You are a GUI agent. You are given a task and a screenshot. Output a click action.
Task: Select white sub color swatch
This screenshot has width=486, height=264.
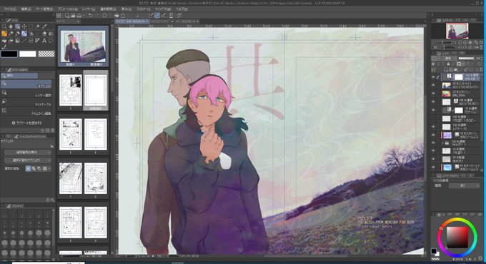[x=28, y=54]
